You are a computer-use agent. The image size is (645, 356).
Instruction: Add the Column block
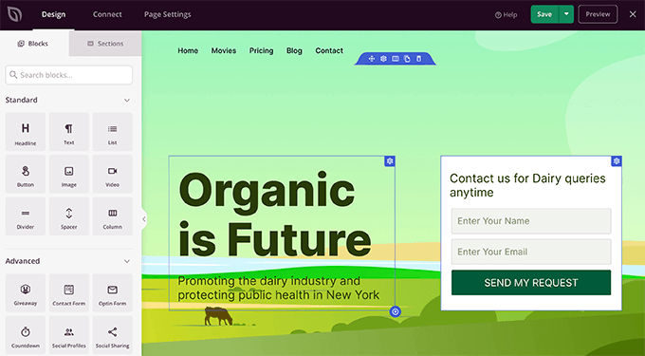click(x=113, y=216)
